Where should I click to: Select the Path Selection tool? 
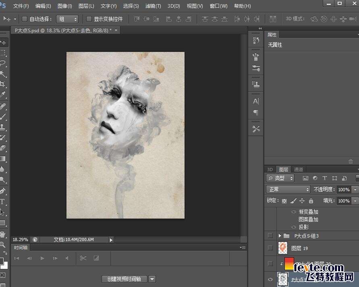point(3,212)
